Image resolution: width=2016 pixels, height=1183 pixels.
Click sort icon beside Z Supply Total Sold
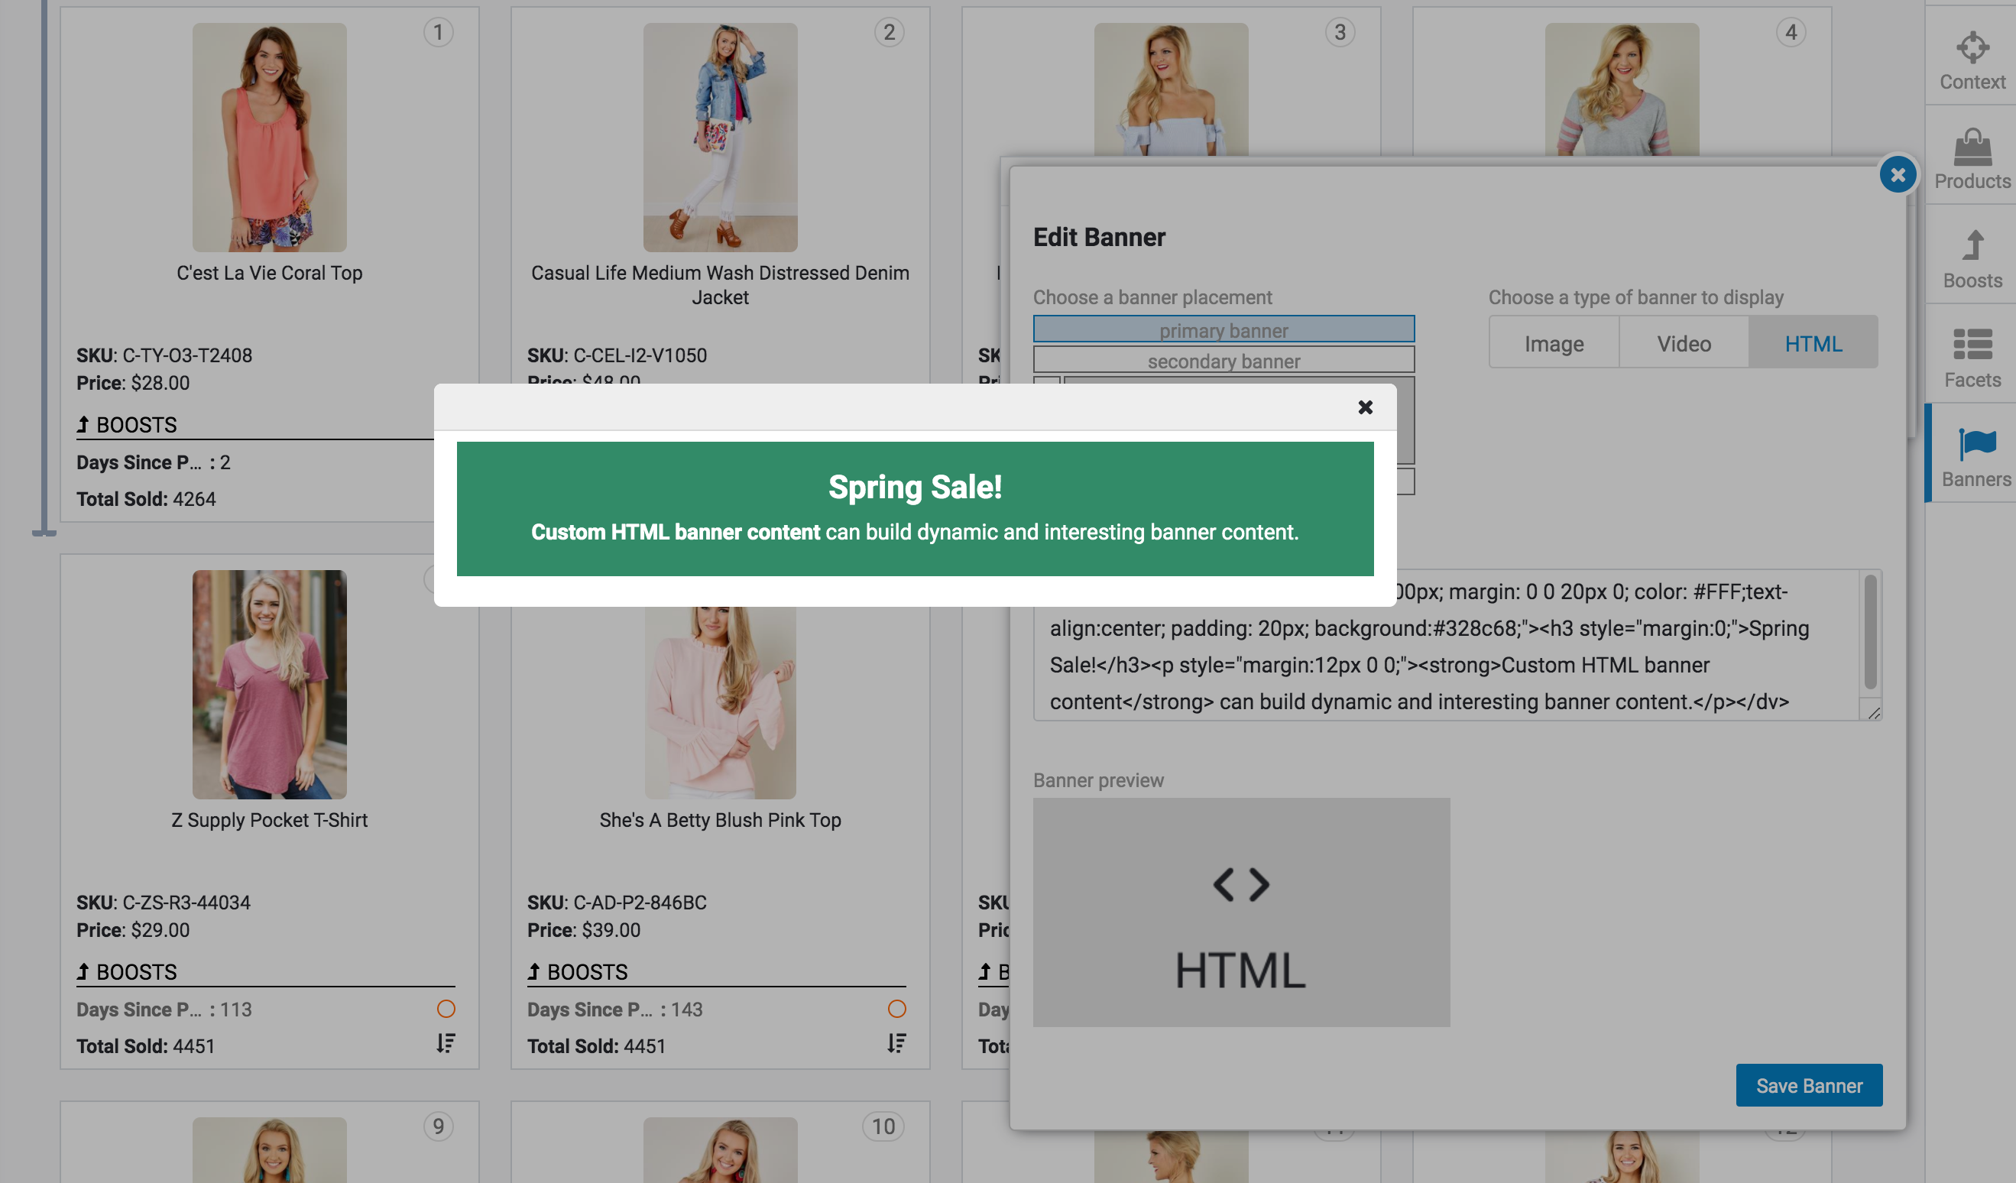pyautogui.click(x=446, y=1043)
